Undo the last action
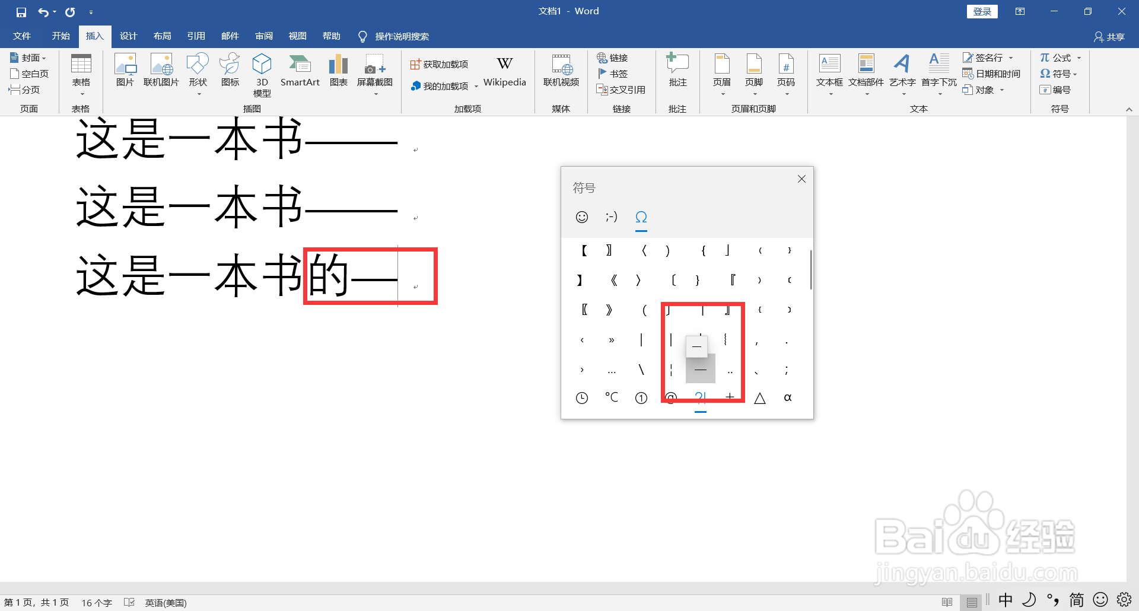This screenshot has width=1139, height=611. tap(43, 12)
